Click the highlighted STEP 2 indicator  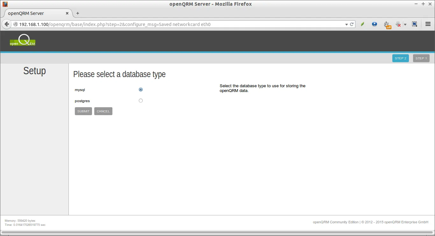tap(400, 58)
